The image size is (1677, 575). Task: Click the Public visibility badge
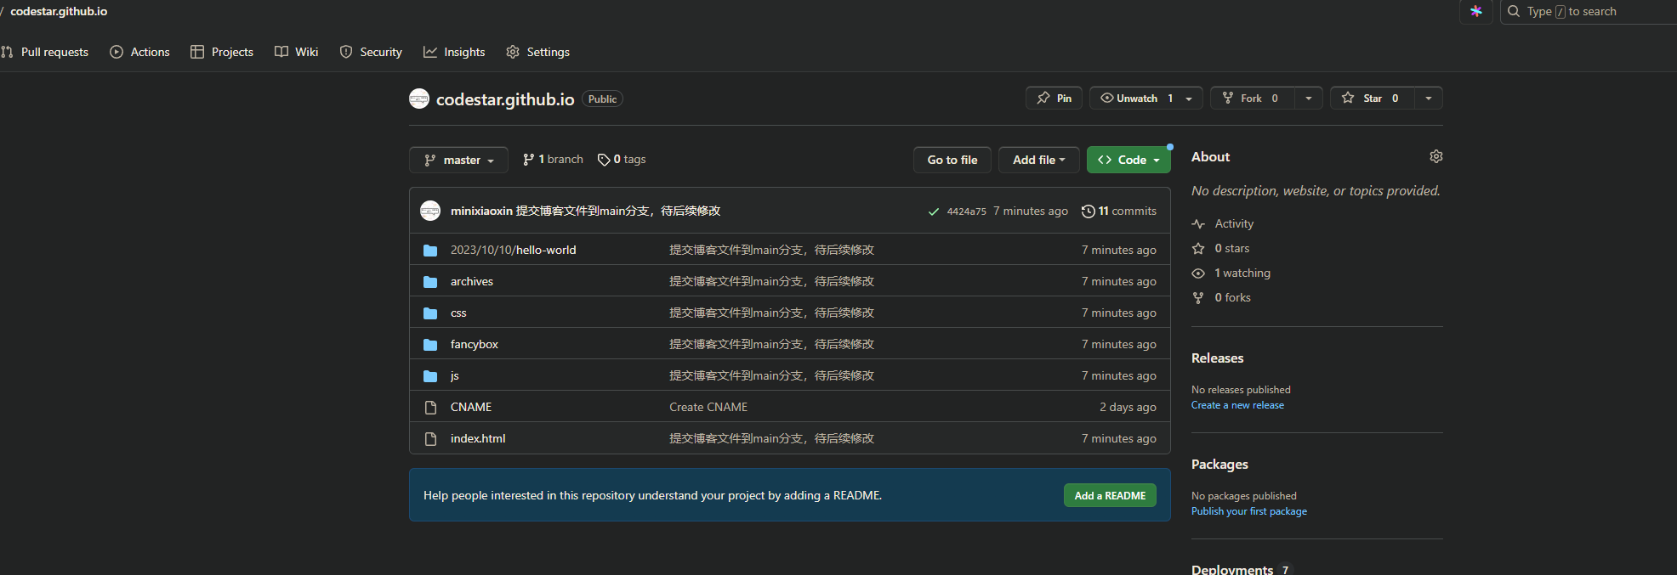pos(602,99)
